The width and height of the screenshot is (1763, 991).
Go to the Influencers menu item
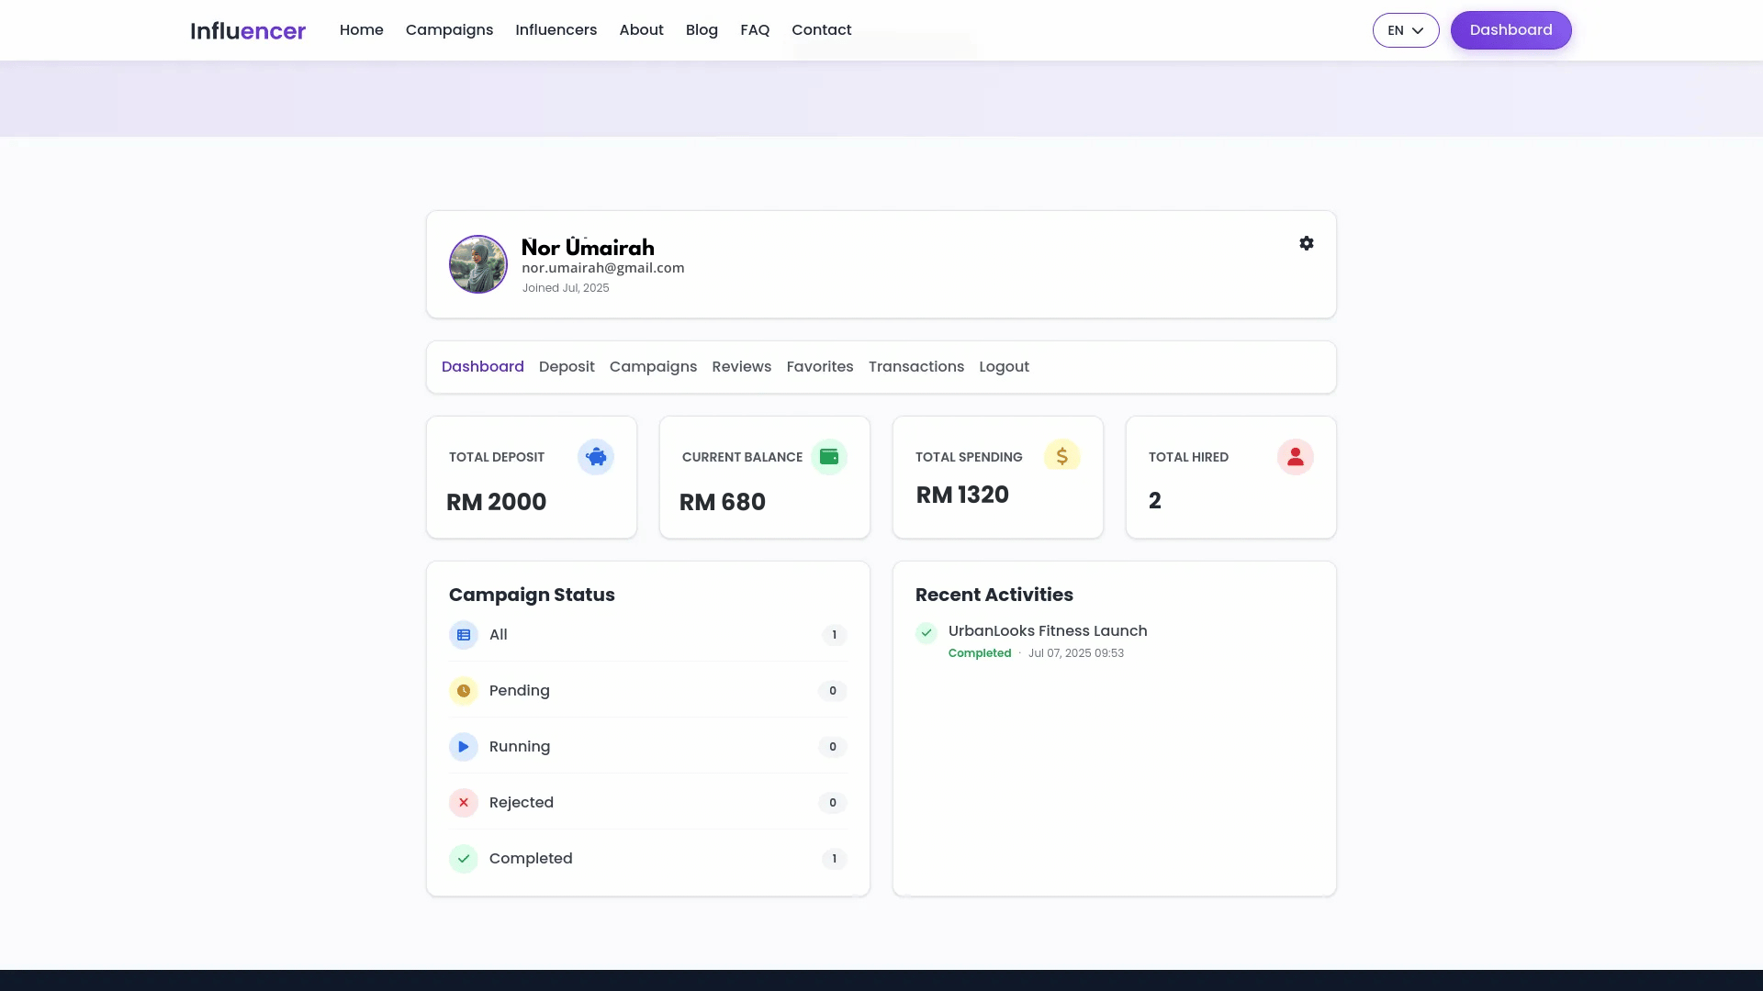tap(556, 30)
